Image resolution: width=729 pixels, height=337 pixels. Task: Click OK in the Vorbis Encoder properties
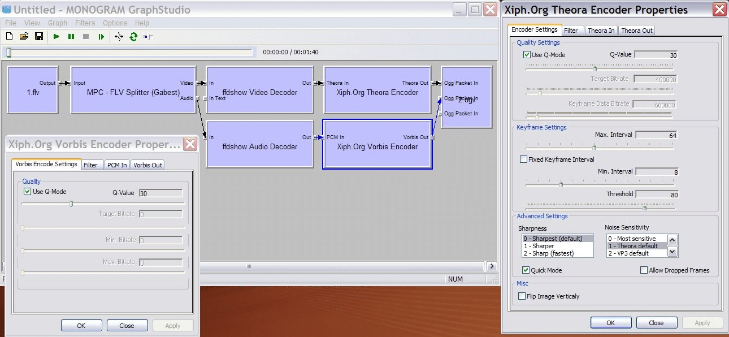pyautogui.click(x=81, y=326)
